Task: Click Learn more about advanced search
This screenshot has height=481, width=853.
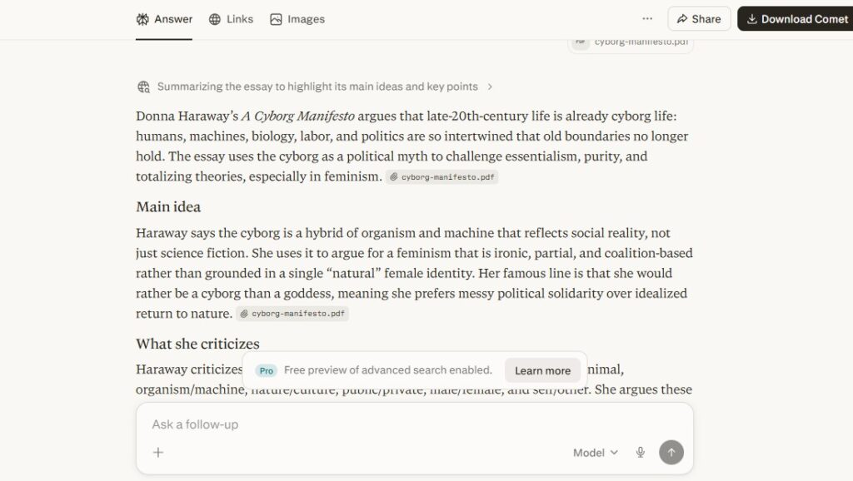Action: [x=542, y=370]
